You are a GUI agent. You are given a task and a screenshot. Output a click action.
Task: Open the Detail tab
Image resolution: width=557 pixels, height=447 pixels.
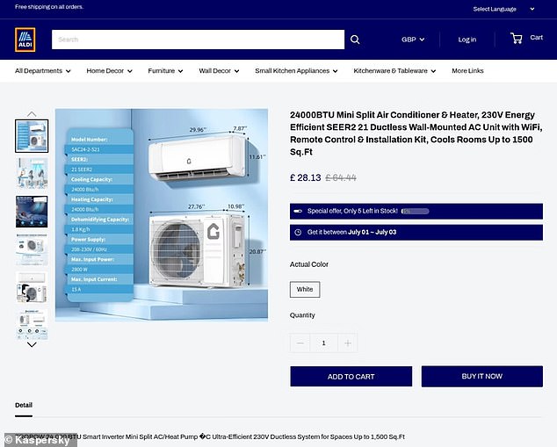click(24, 406)
